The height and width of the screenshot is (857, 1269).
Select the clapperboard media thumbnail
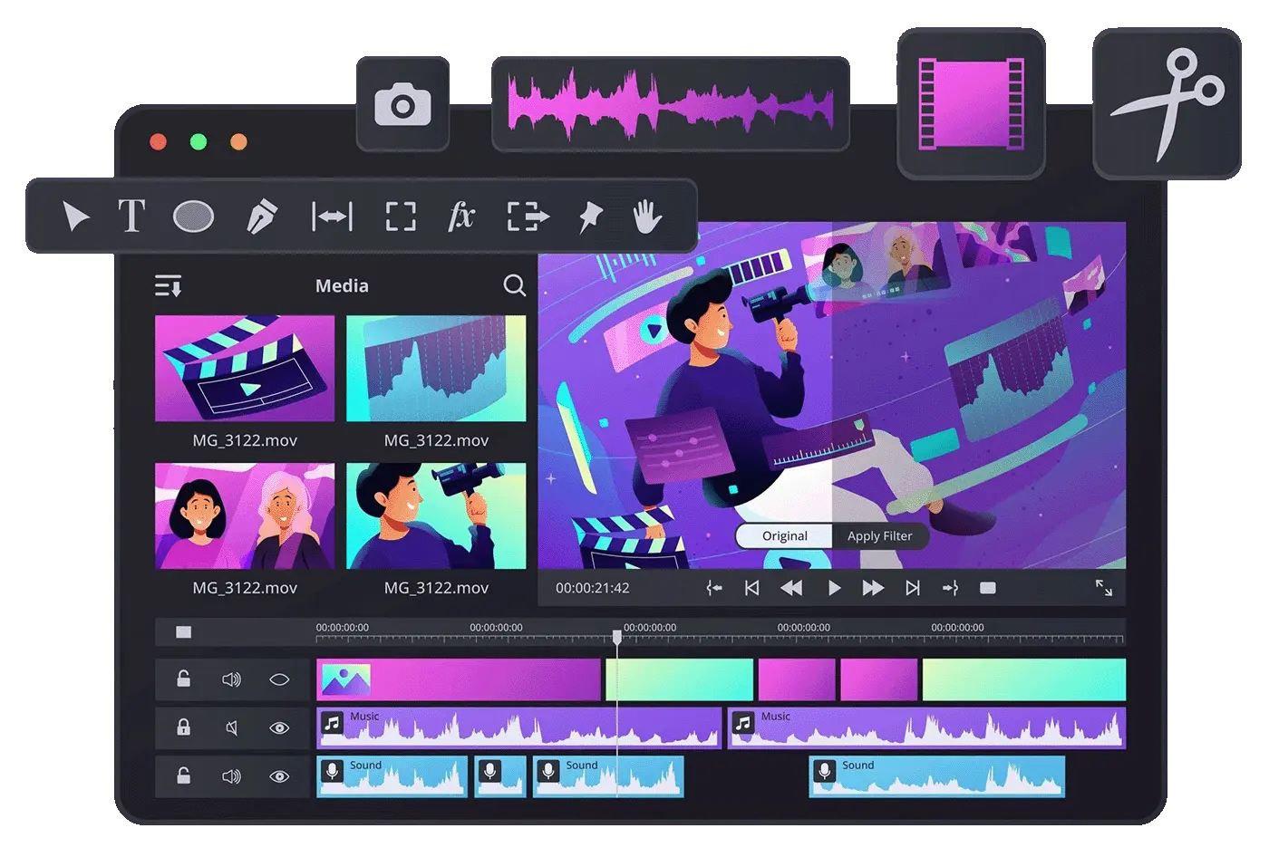(x=245, y=369)
